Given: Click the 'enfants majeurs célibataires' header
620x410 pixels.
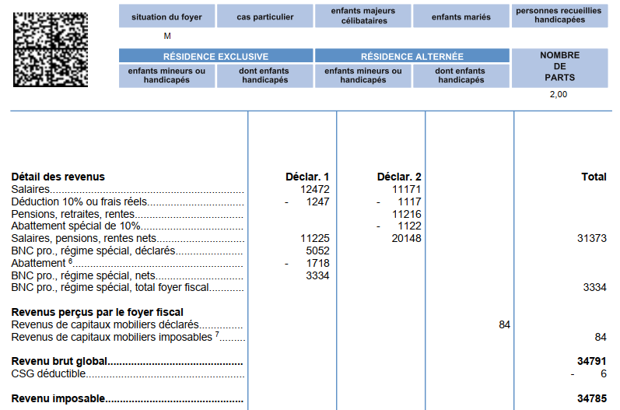Looking at the screenshot, I should coord(363,16).
